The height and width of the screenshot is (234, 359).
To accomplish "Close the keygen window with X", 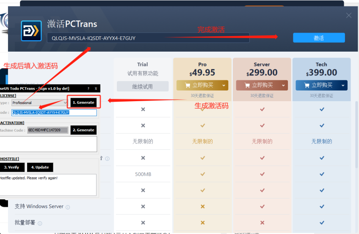I will pyautogui.click(x=96, y=88).
